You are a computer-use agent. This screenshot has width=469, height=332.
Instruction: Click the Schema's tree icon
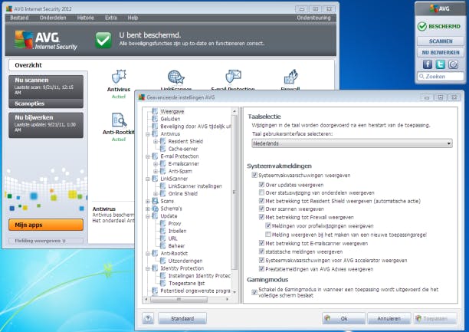155,209
